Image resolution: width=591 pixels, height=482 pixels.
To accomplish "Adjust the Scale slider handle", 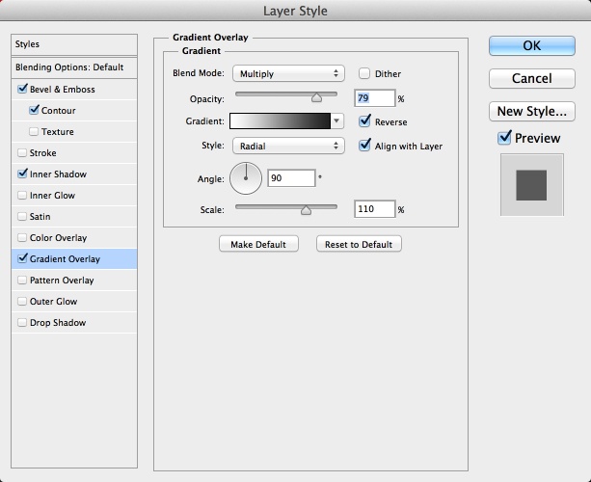I will [x=306, y=210].
